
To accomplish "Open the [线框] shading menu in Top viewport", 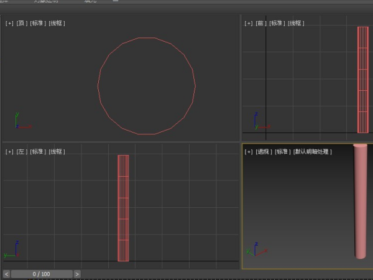I will coord(57,23).
